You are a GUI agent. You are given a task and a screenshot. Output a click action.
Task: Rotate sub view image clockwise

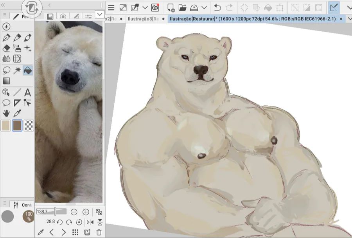point(69,222)
